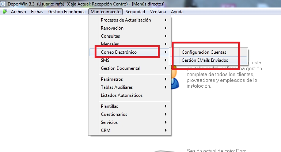Select the Parámetros menu entry
Viewport: 281px width, 152px height.
pyautogui.click(x=129, y=79)
